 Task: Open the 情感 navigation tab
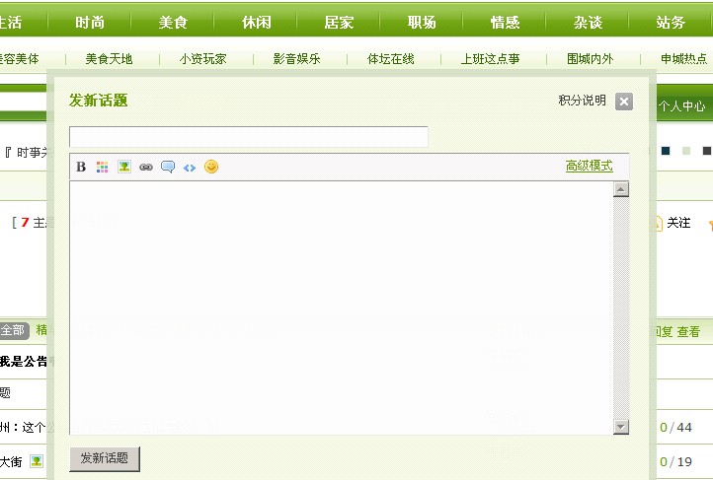[x=505, y=23]
